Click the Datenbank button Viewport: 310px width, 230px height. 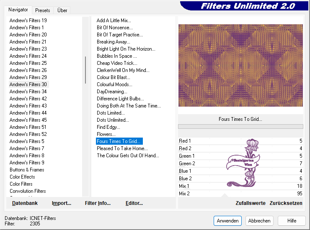click(x=25, y=203)
